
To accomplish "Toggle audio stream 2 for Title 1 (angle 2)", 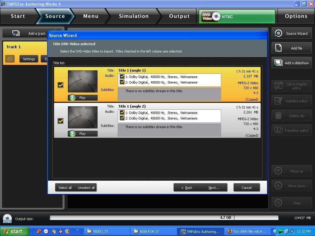I will click(122, 118).
